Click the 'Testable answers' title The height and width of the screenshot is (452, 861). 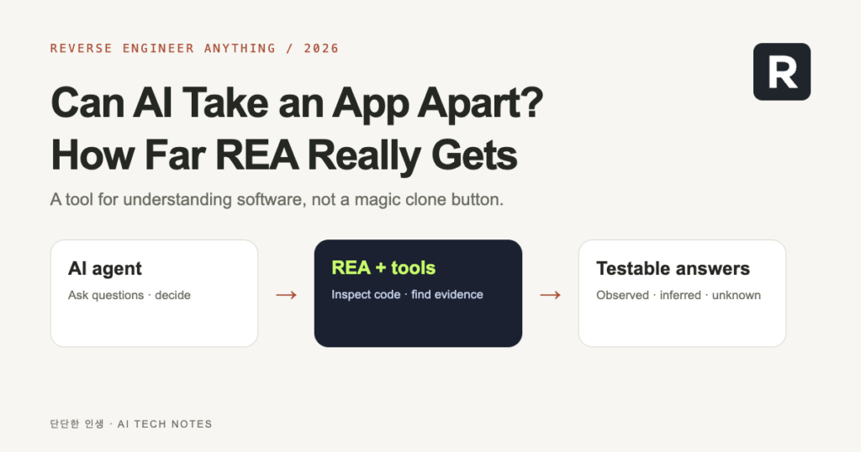(673, 268)
